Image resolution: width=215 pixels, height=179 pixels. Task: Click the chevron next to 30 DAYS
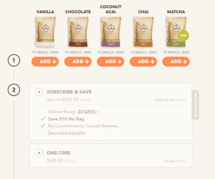pyautogui.click(x=98, y=112)
